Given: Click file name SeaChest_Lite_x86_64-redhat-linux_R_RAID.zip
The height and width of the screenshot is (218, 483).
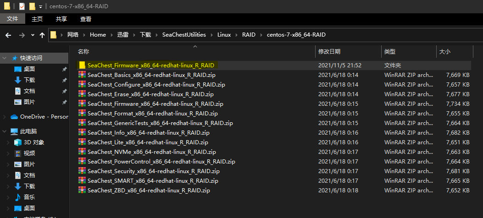Looking at the screenshot, I should pyautogui.click(x=148, y=142).
